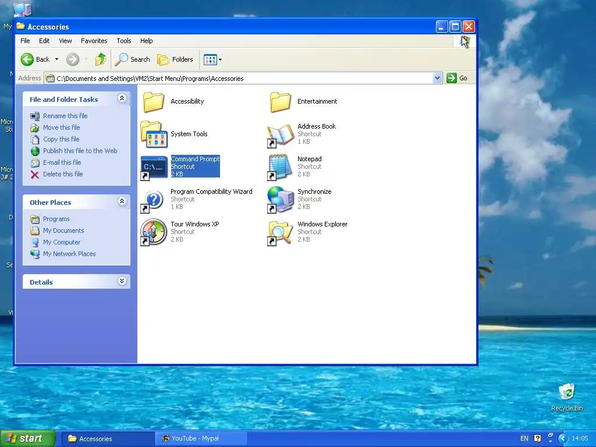The width and height of the screenshot is (596, 447).
Task: Collapse the File and Folder Tasks panel
Action: (122, 98)
